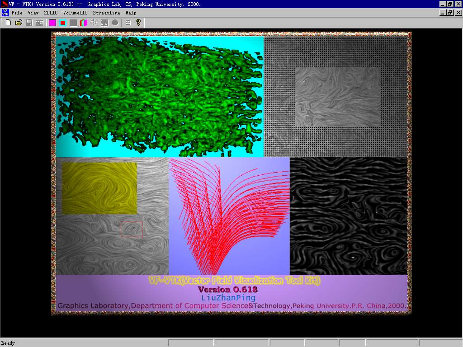This screenshot has height=347, width=463.
Task: Open the VolumeLIC menu
Action: pos(76,13)
